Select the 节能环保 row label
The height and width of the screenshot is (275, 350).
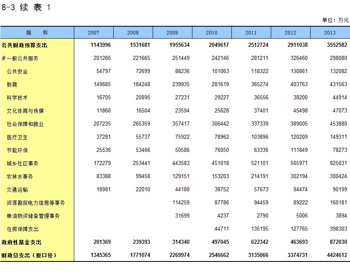point(17,150)
